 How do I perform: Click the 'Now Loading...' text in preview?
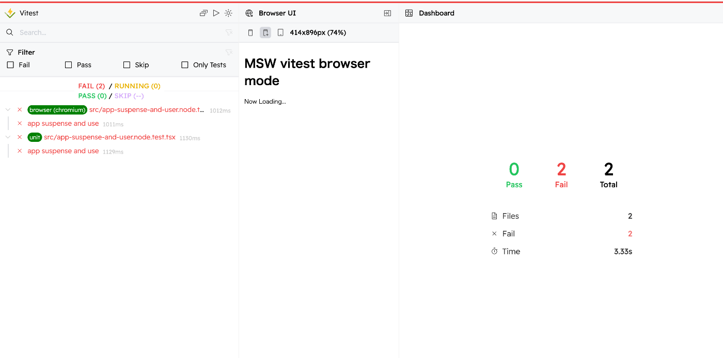(x=265, y=102)
